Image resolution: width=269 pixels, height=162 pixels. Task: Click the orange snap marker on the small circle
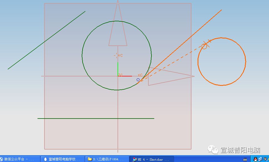[205, 45]
